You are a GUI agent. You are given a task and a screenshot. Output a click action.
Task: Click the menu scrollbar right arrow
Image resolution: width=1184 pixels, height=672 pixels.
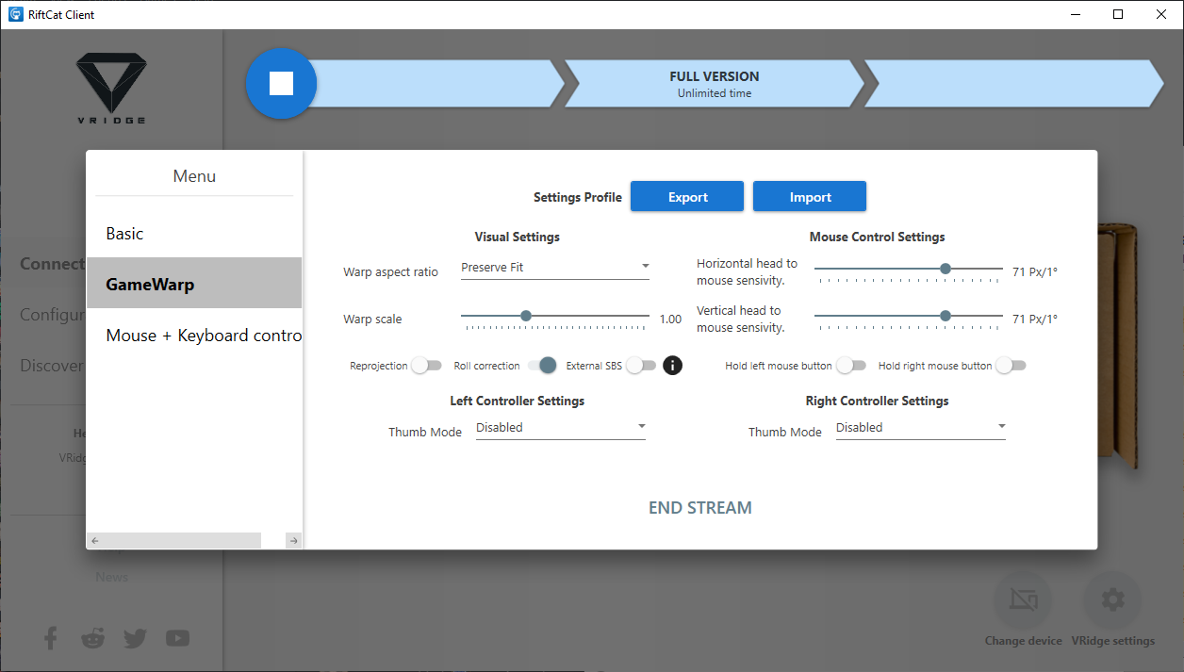pyautogui.click(x=293, y=540)
